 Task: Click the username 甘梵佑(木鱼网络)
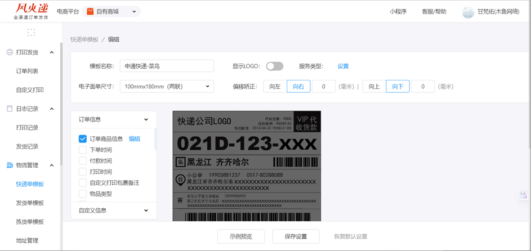(498, 12)
